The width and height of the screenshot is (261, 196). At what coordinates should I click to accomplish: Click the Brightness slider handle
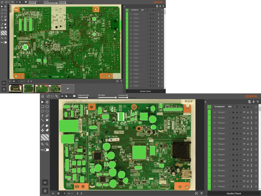click(x=87, y=97)
